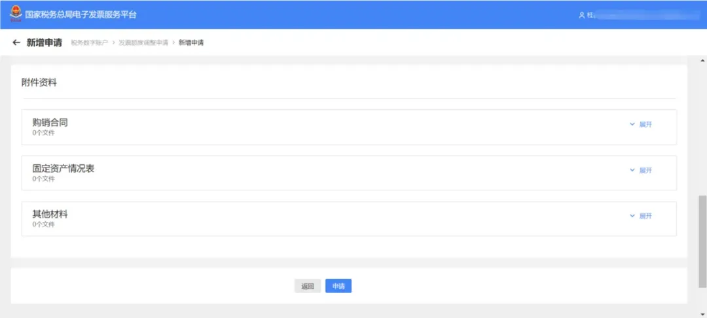Expand 购销合同 via its 展开 label
Viewport: 707px width, 318px height.
(645, 125)
